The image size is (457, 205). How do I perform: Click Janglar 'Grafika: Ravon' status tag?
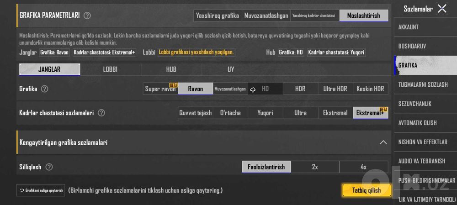(x=54, y=53)
